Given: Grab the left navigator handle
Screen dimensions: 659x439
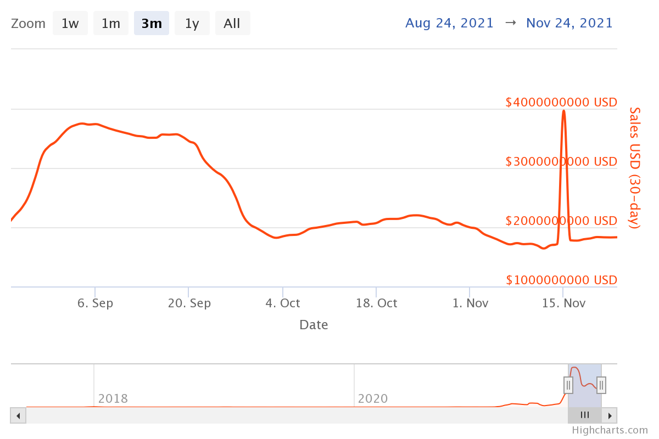Looking at the screenshot, I should (568, 385).
